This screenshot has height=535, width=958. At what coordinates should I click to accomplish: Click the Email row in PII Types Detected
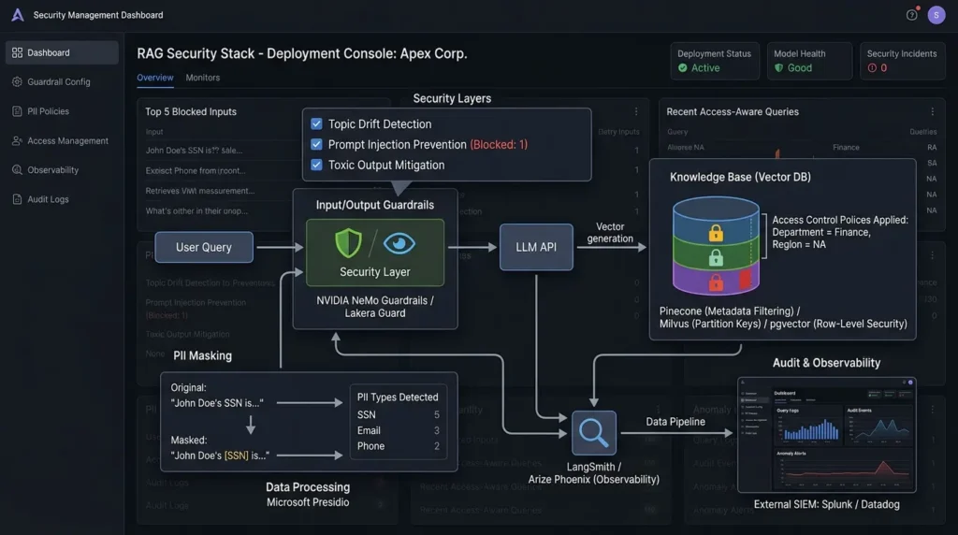click(398, 430)
